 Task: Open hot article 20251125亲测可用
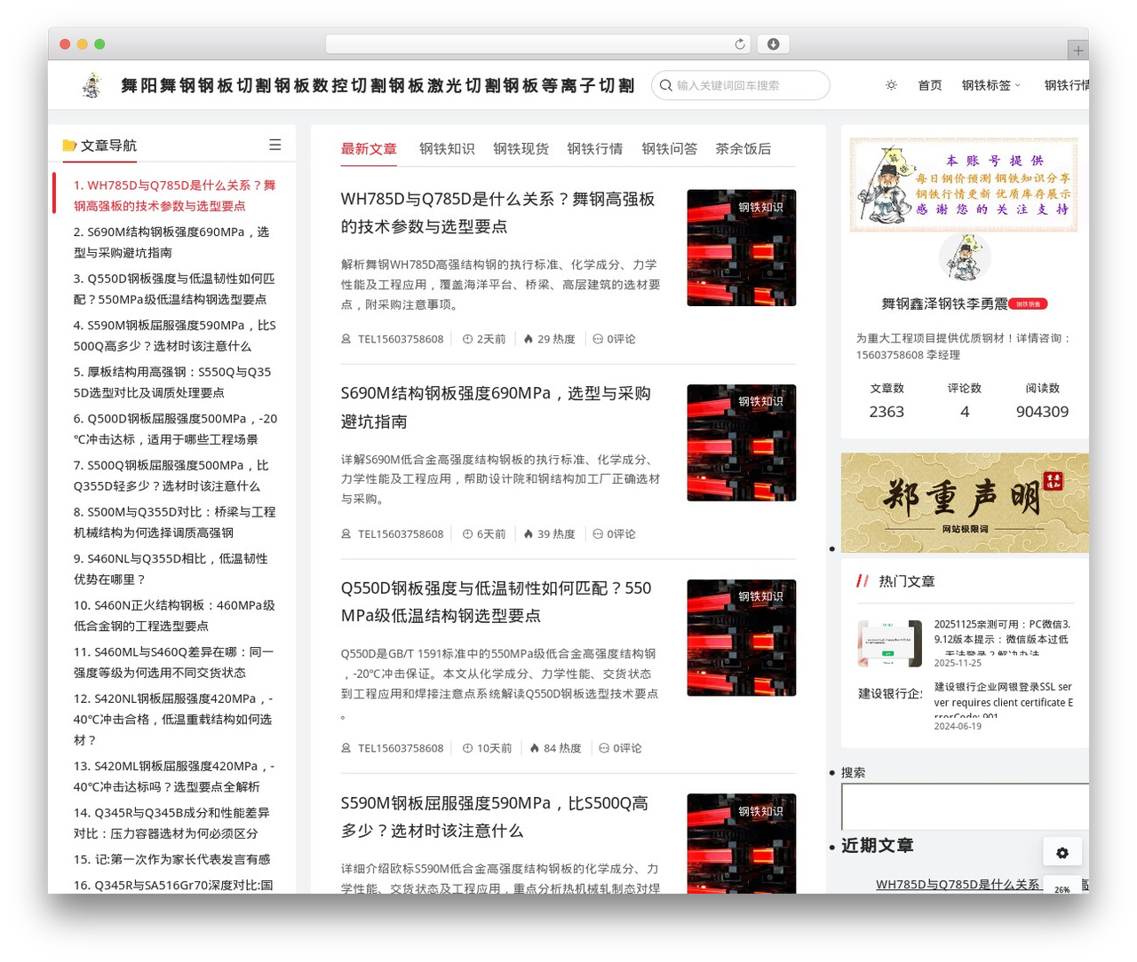pyautogui.click(x=1003, y=638)
